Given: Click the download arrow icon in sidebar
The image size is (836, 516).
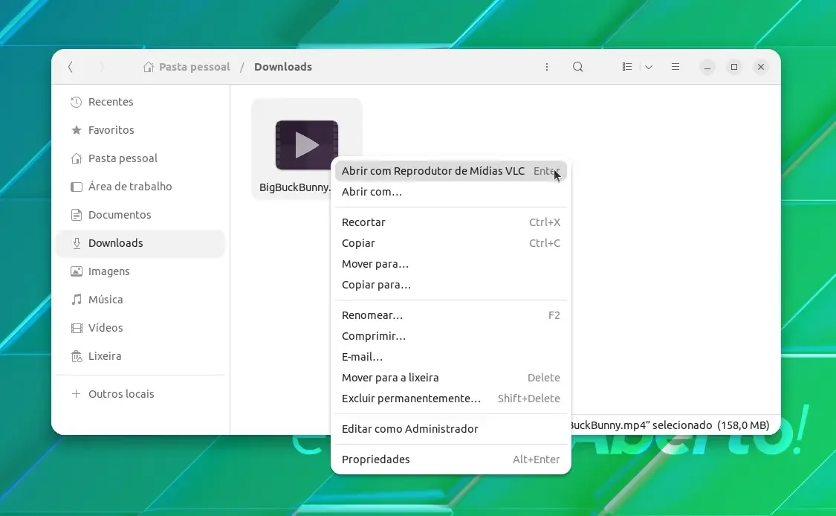Looking at the screenshot, I should pos(77,243).
